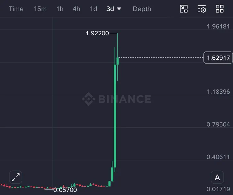Click the current price tag 1.62917
Screen dimensions: 233x195
218,58
